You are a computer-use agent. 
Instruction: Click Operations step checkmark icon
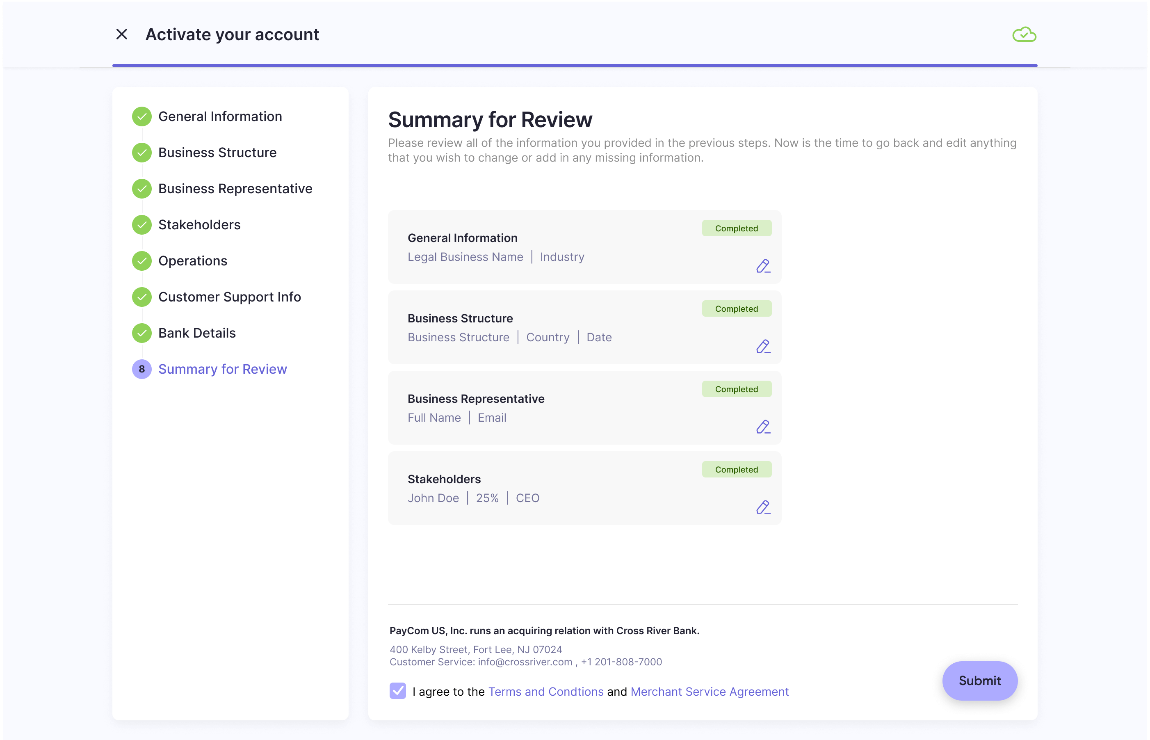click(142, 260)
